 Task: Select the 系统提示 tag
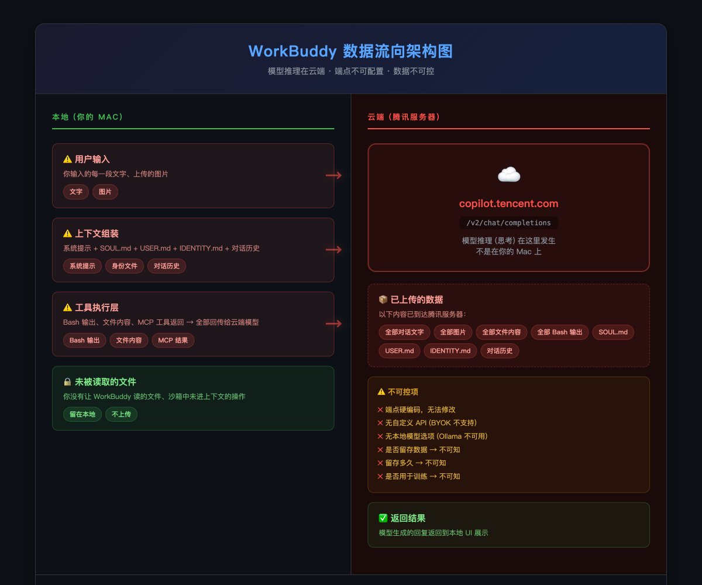tap(82, 266)
